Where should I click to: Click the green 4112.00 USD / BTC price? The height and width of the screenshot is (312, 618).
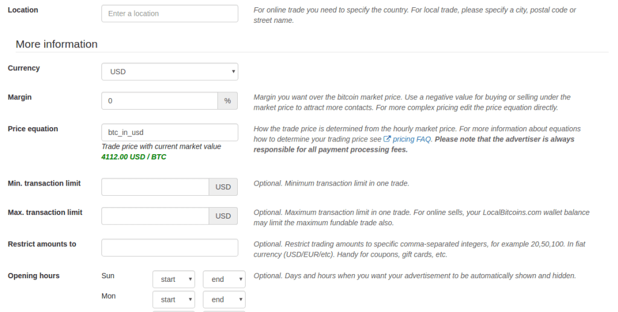[x=134, y=157]
